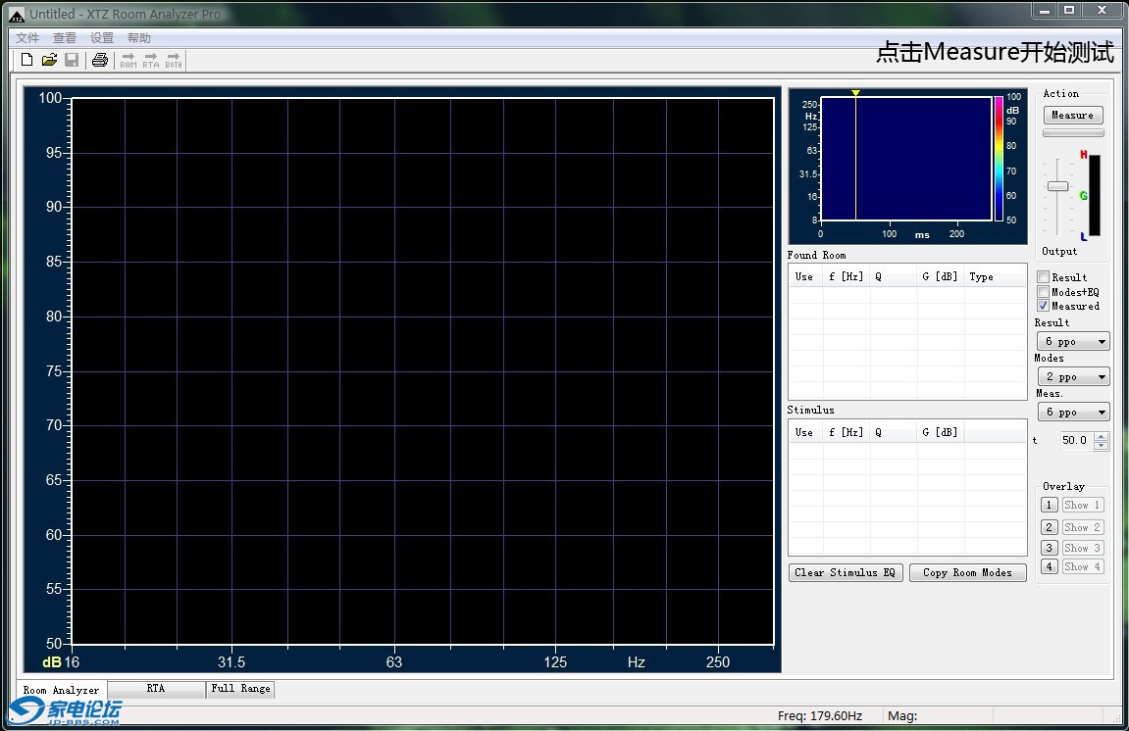Click G [dB] header in Stimulus table
1129x731 pixels.
(x=941, y=432)
